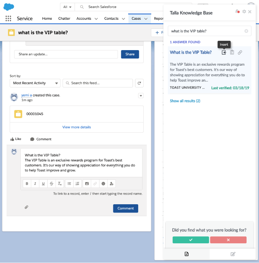Click the copy link icon for the answer

click(x=240, y=52)
